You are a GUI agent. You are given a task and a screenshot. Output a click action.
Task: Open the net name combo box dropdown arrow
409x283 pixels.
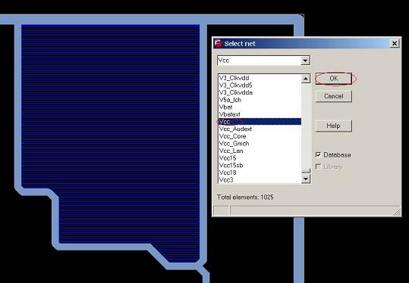tap(305, 61)
